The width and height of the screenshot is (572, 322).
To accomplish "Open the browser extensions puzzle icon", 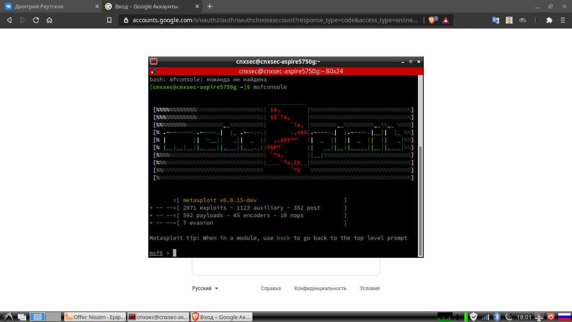I will (549, 20).
